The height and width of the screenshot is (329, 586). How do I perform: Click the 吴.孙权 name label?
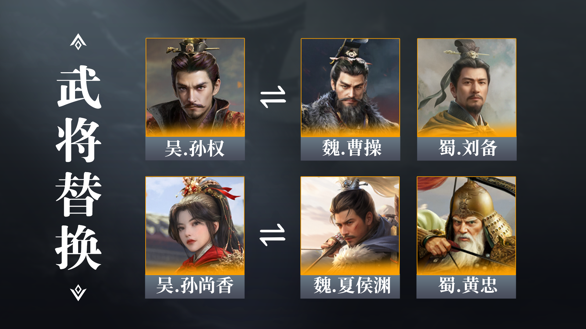click(195, 149)
